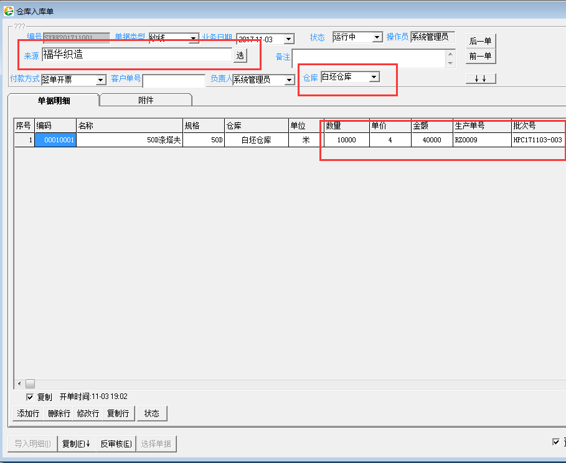Click the 导入明细 button
Image resolution: width=566 pixels, height=463 pixels.
(32, 444)
